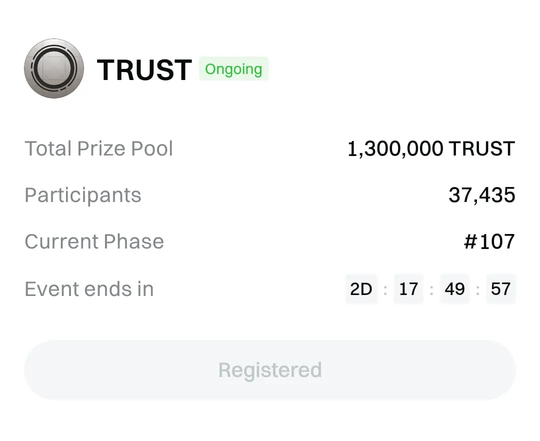Click the 17 hours countdown box

[408, 289]
